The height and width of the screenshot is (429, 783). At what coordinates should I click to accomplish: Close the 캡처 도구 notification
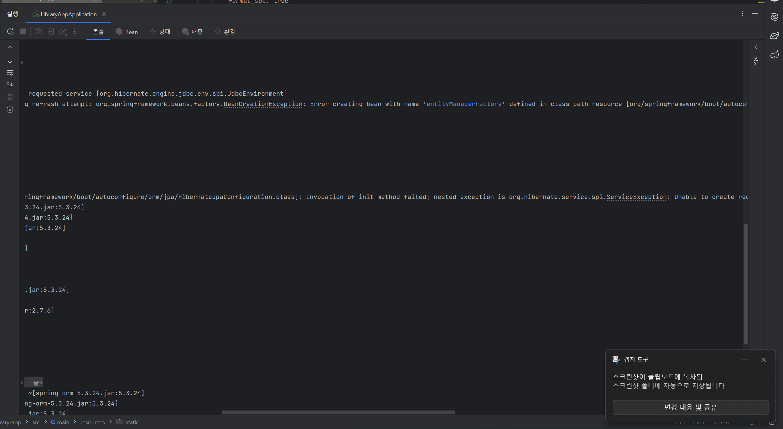click(x=764, y=360)
